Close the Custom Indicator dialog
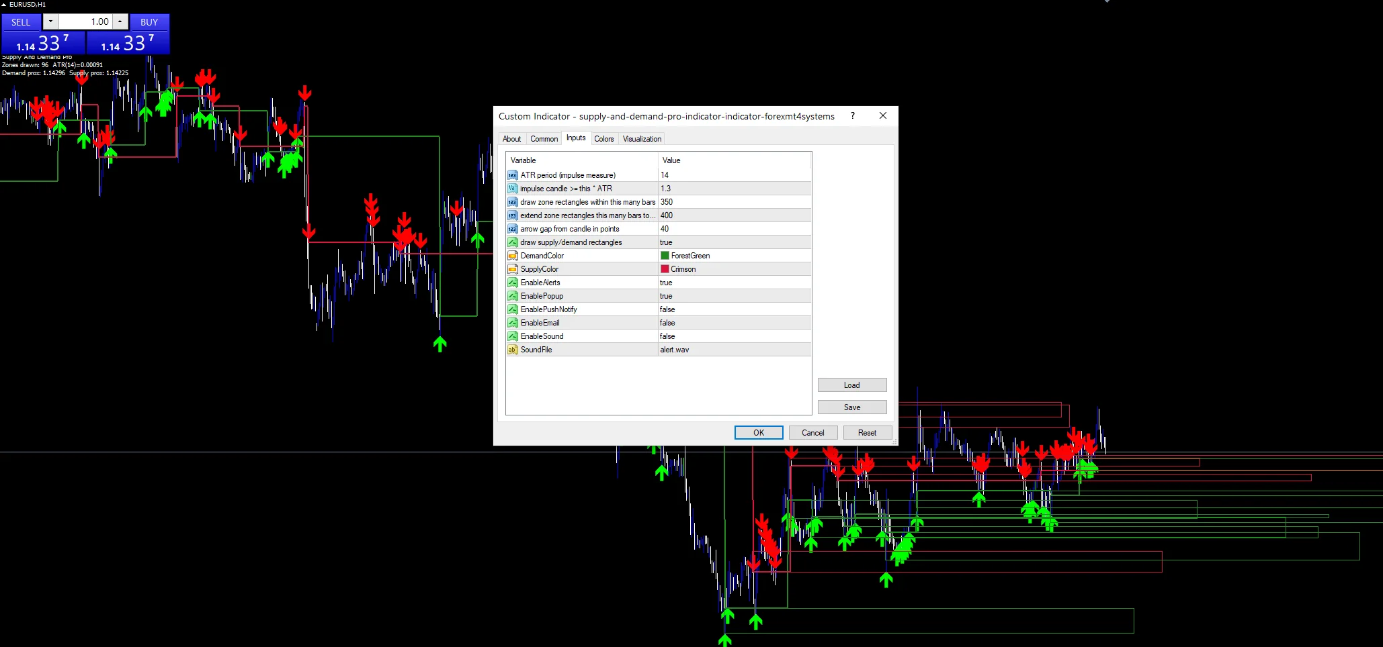 click(883, 115)
